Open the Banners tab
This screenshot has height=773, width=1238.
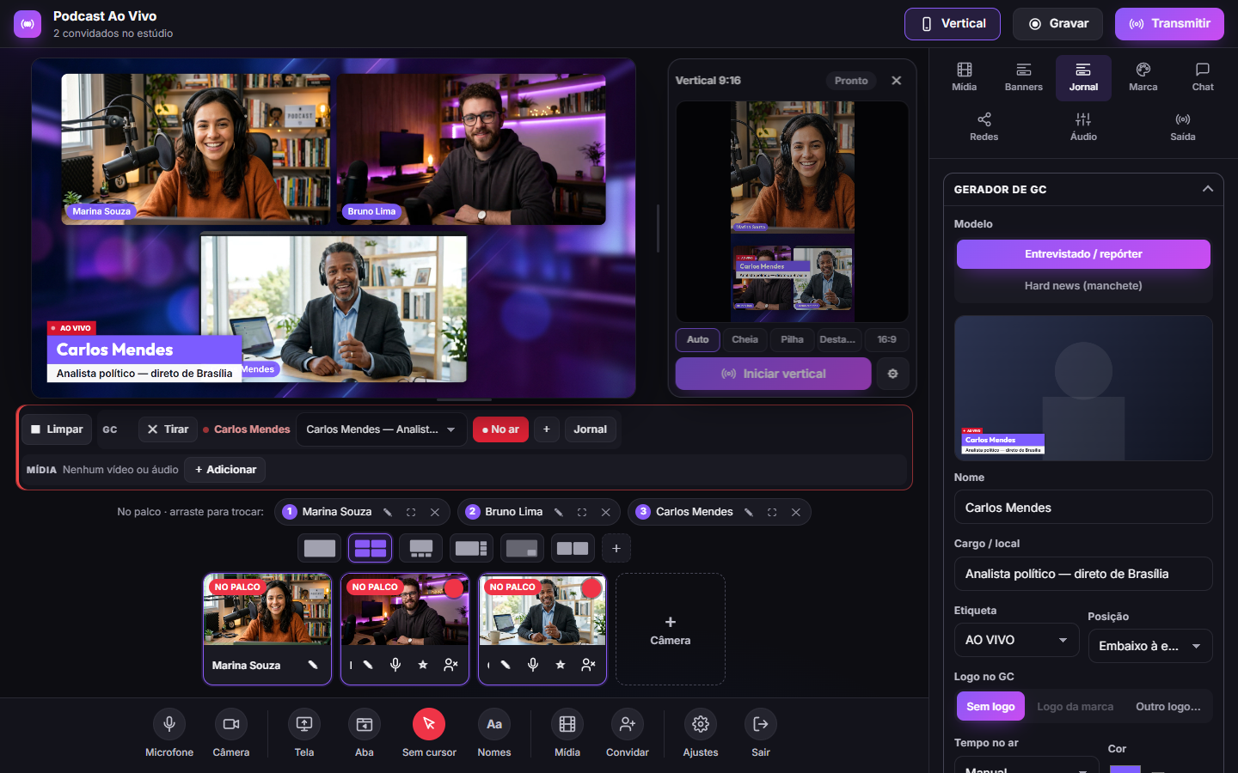coord(1023,77)
